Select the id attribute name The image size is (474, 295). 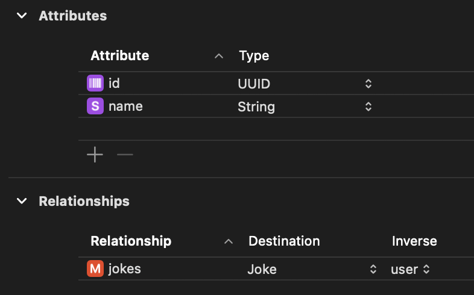(115, 84)
